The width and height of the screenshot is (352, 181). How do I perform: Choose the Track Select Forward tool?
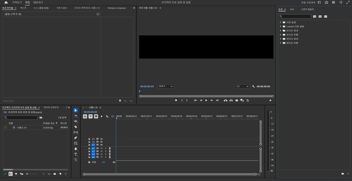point(76,116)
